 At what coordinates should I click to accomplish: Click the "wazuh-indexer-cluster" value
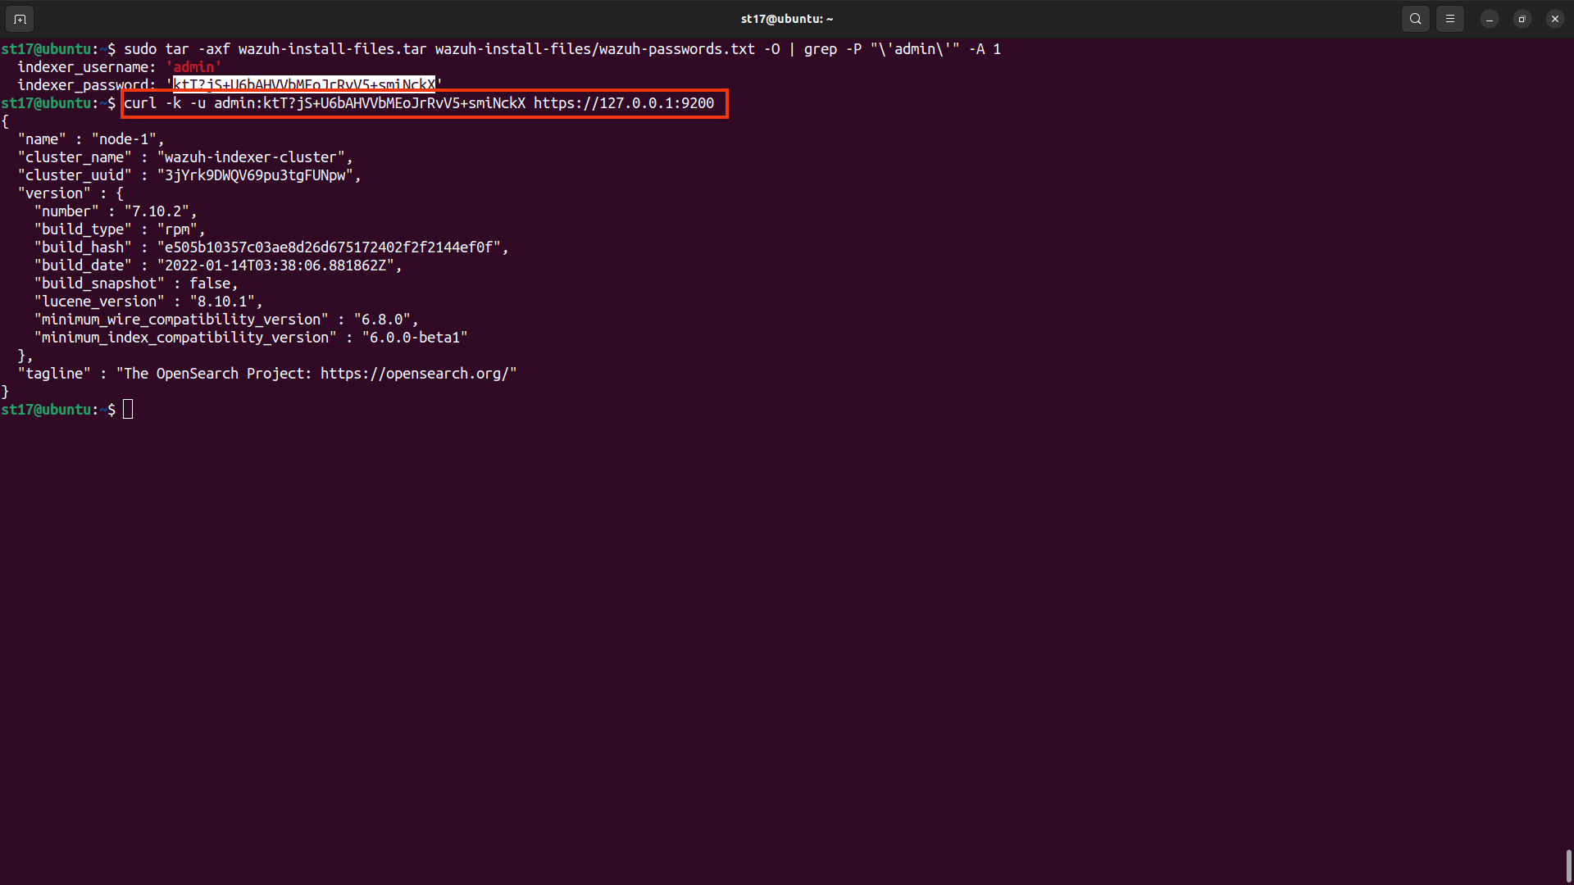[251, 157]
